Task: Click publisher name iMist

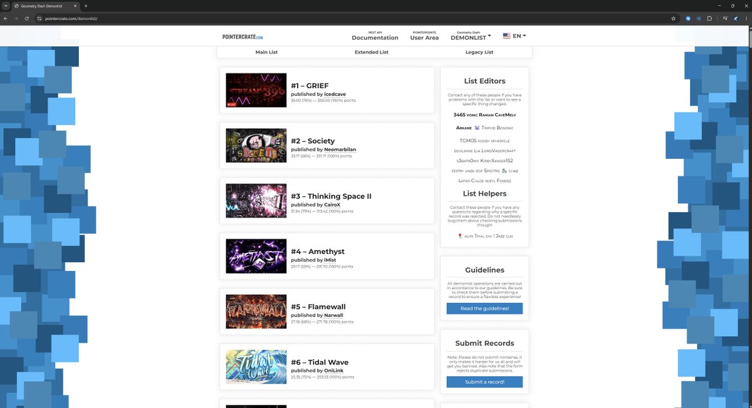Action: [330, 260]
